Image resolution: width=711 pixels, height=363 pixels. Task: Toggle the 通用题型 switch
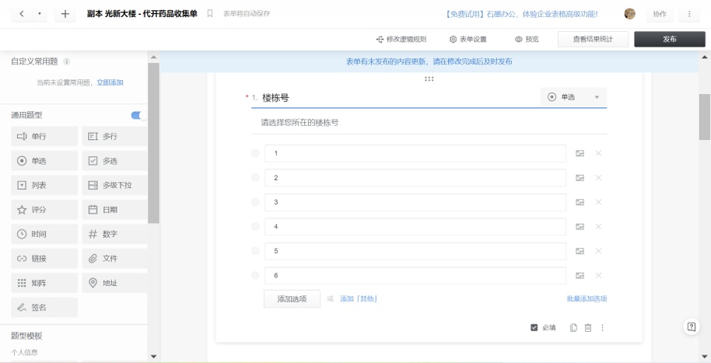pyautogui.click(x=137, y=115)
